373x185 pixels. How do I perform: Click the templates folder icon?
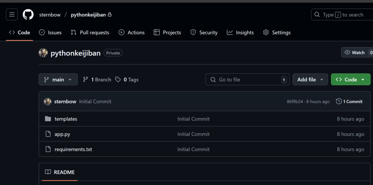(x=48, y=119)
